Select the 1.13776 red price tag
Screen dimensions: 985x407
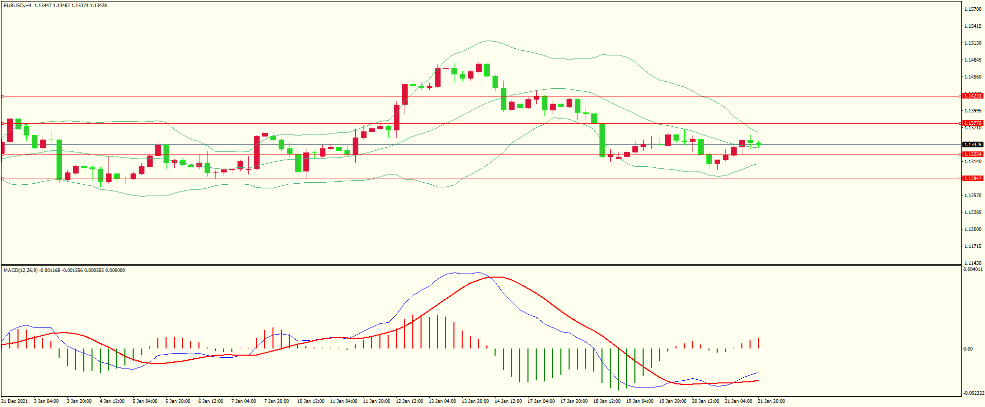point(972,123)
